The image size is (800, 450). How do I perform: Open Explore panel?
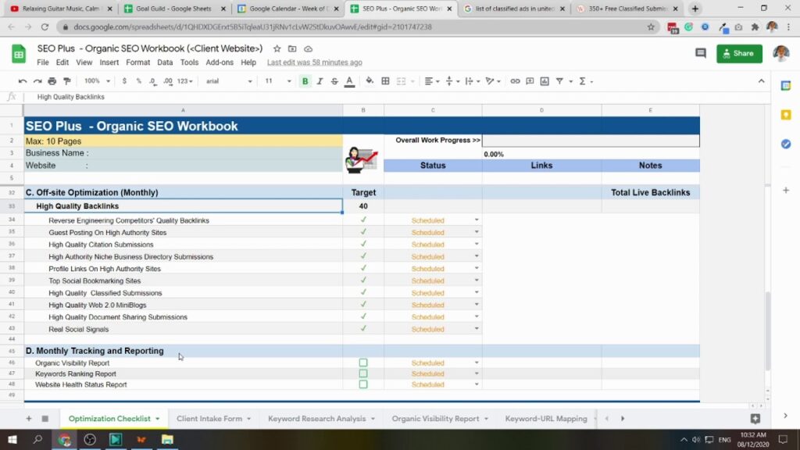(755, 419)
